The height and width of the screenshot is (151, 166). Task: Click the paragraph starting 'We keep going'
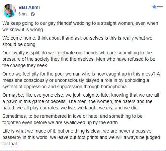[x=80, y=27]
